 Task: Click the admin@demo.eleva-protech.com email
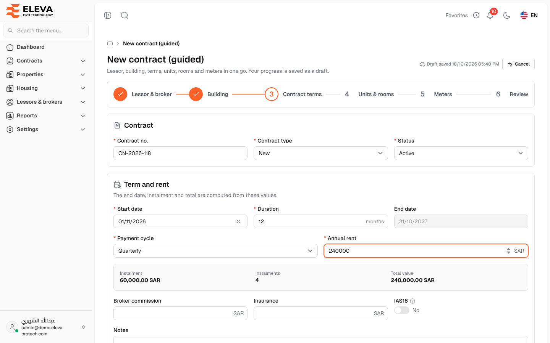tap(43, 331)
